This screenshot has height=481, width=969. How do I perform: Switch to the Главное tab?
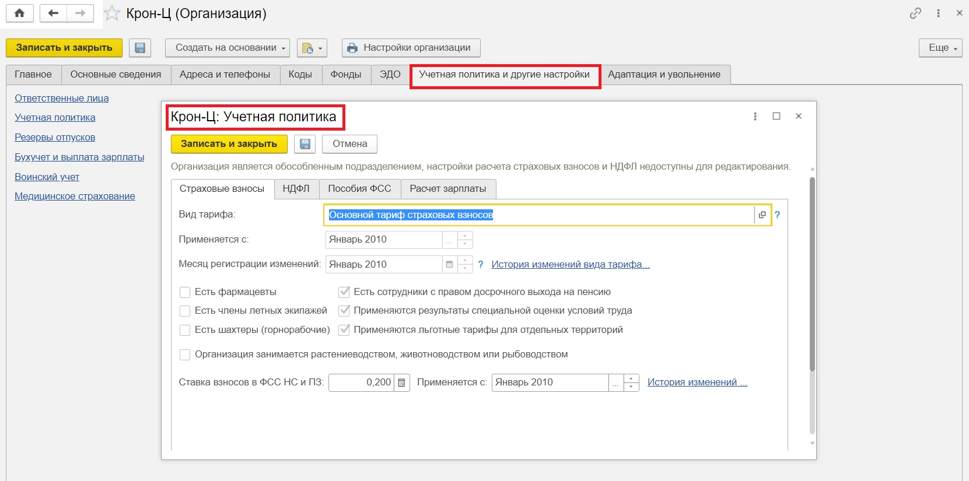tap(33, 75)
